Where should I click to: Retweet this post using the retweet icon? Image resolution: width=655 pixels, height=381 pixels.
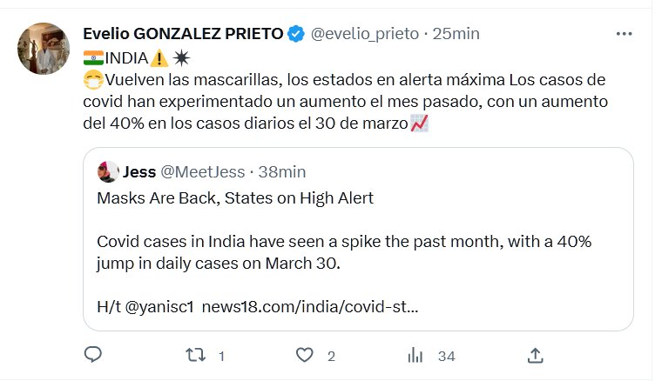pos(198,355)
